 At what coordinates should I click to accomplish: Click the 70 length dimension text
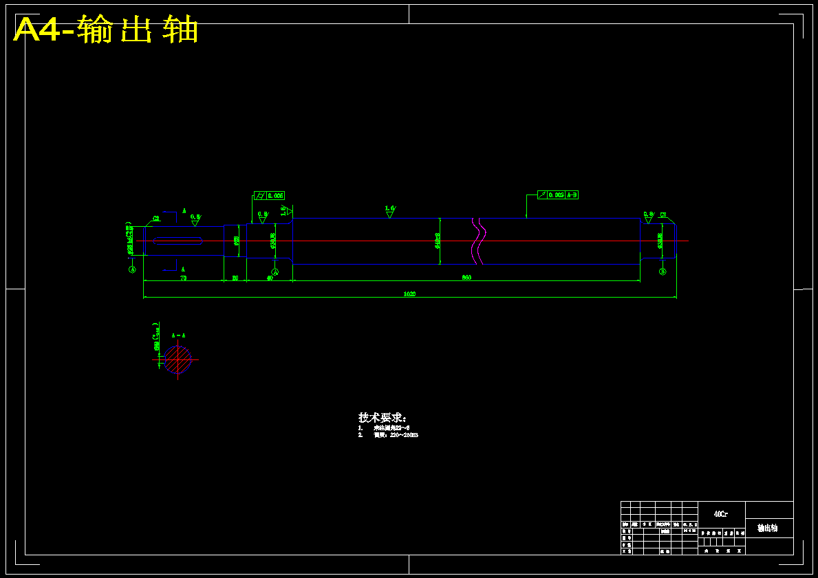pos(184,278)
